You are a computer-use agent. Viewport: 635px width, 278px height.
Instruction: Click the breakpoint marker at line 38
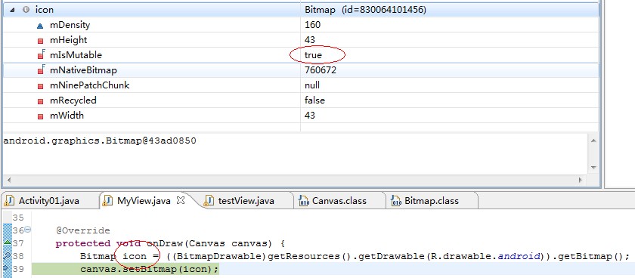click(x=8, y=255)
